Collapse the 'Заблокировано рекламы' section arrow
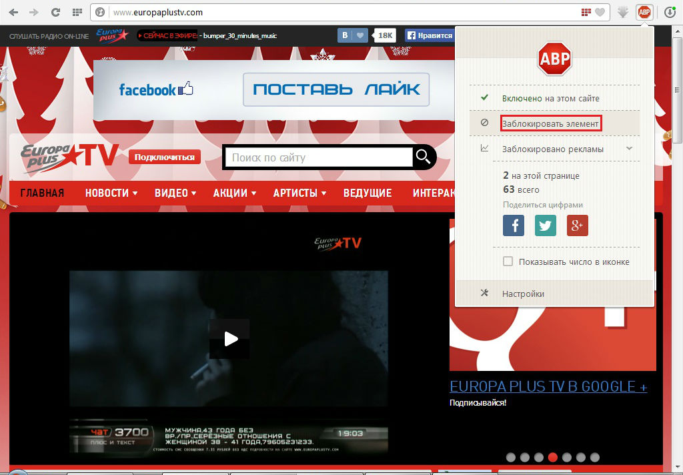This screenshot has height=475, width=683. [629, 148]
